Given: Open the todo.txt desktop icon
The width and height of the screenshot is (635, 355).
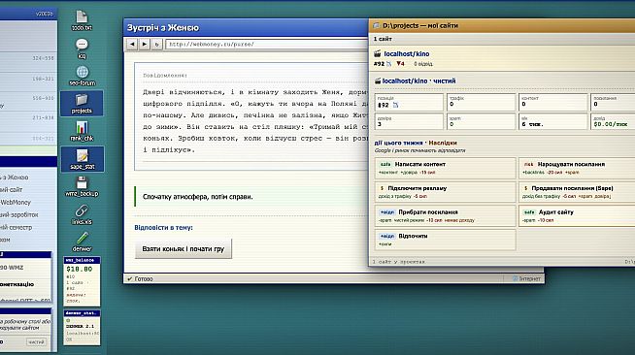Looking at the screenshot, I should click(x=82, y=20).
